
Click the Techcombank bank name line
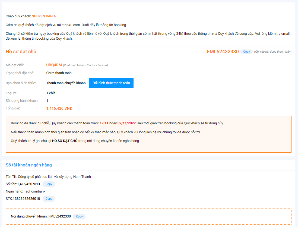pos(26,191)
